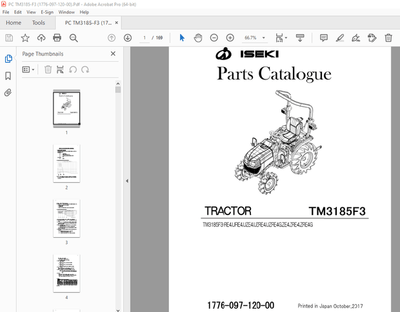Viewport: 400px width, 312px height.
Task: Select the Highlight text pen tool
Action: 340,38
